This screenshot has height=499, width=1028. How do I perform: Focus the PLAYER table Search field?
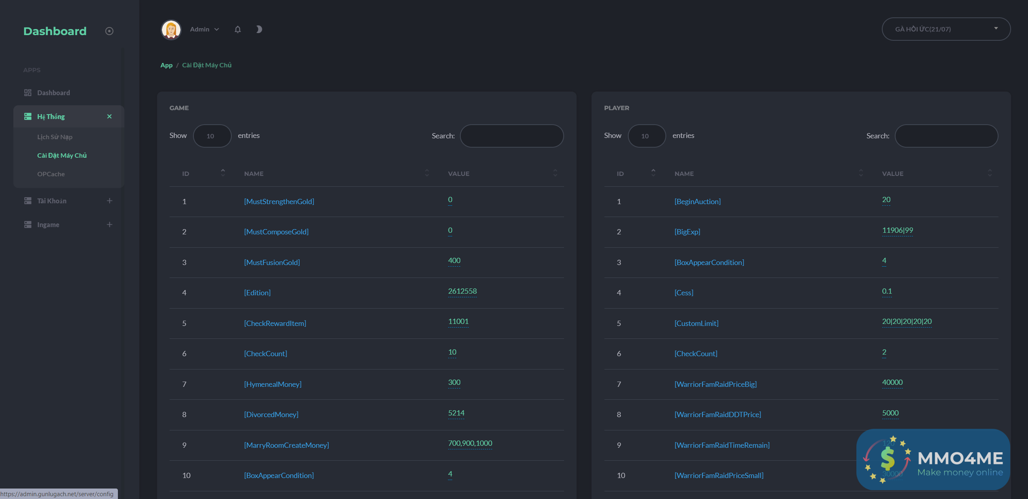(946, 136)
